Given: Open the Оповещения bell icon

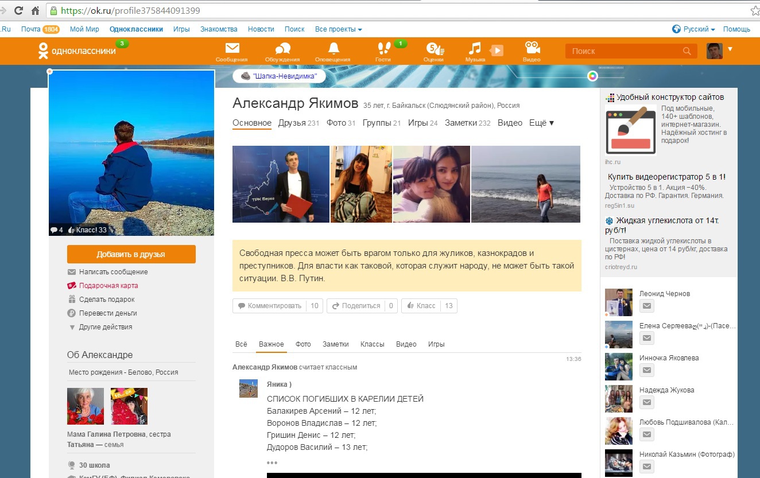Looking at the screenshot, I should (x=333, y=49).
